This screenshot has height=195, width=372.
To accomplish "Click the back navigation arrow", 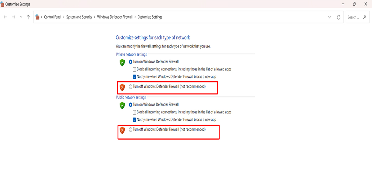I will point(6,17).
